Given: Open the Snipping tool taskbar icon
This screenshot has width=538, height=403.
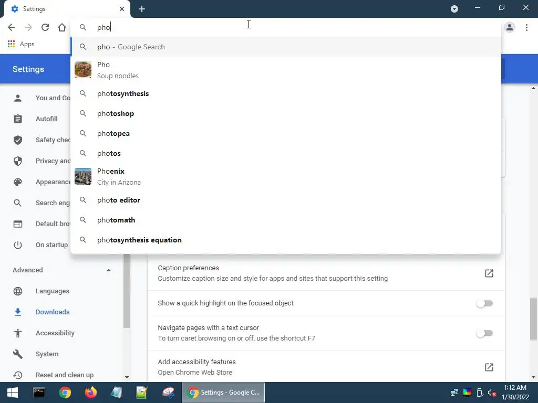Looking at the screenshot, I should tap(168, 393).
